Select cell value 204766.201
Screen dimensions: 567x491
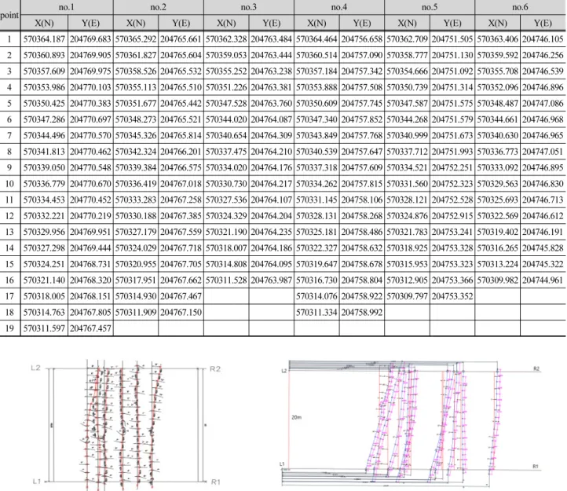click(x=181, y=152)
